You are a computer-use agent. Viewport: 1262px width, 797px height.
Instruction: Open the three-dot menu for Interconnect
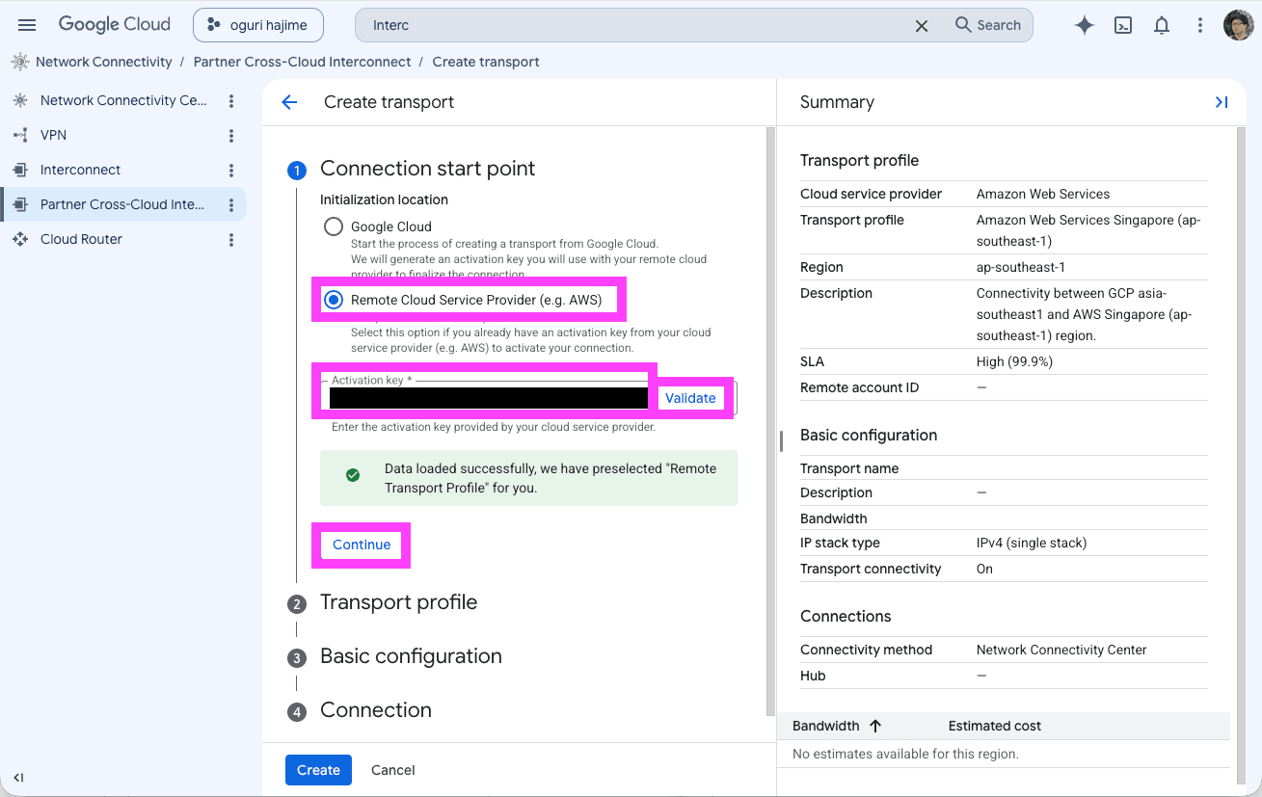tap(231, 170)
